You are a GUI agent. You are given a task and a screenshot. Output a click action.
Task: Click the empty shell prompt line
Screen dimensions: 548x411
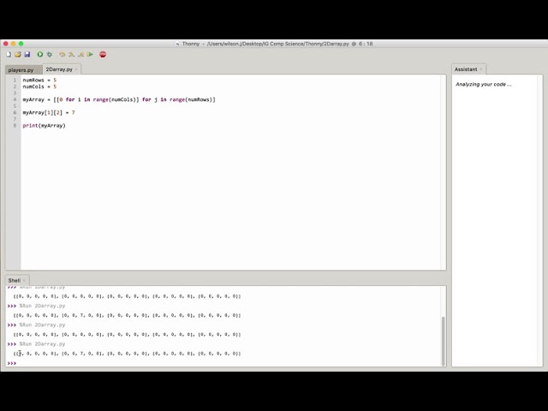coord(223,363)
